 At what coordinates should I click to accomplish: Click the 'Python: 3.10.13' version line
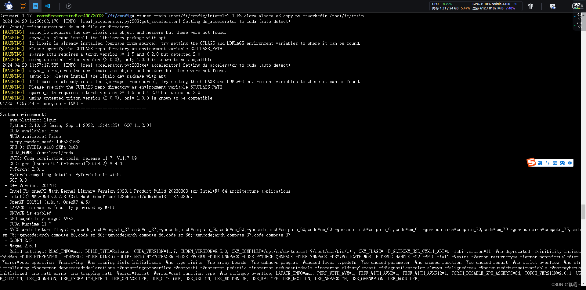[x=80, y=125]
